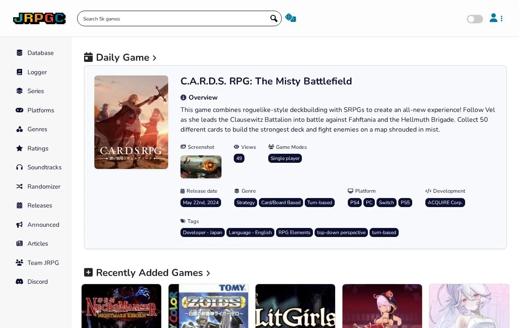Expand the Daily Game section chevron
The height and width of the screenshot is (328, 525).
(154, 58)
